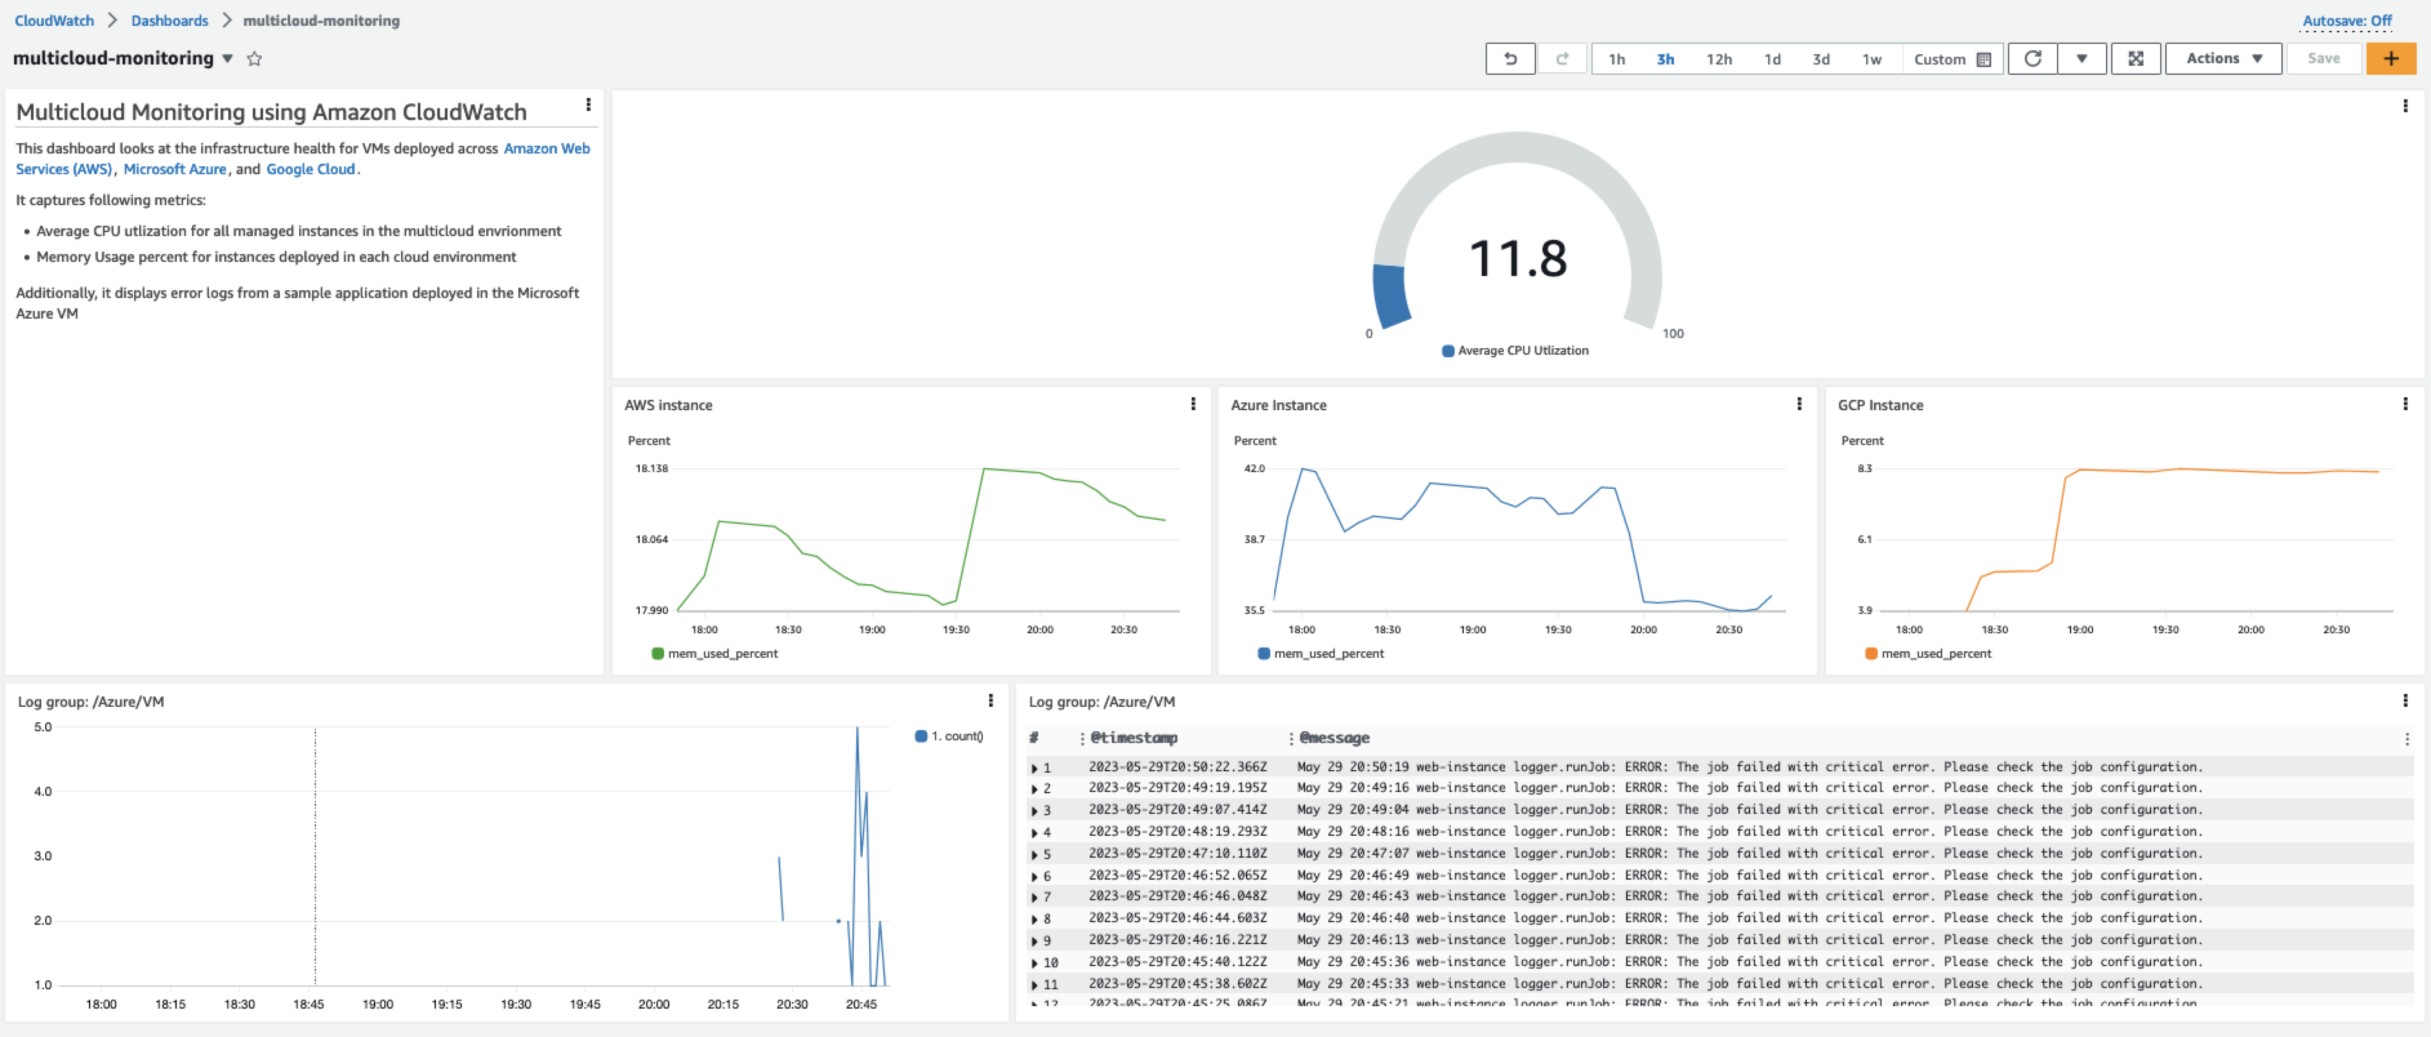Open the auto-refresh interval dropdown arrow
The image size is (2431, 1037).
tap(2083, 59)
